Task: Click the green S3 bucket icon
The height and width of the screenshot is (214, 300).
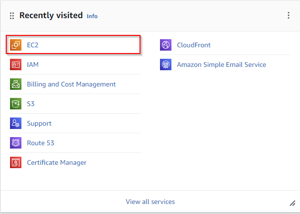Action: tap(16, 104)
